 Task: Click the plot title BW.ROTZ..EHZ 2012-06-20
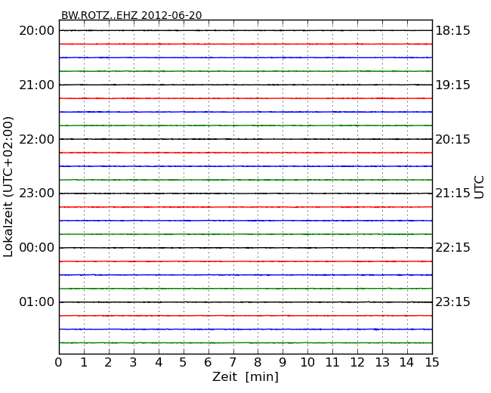131,15
